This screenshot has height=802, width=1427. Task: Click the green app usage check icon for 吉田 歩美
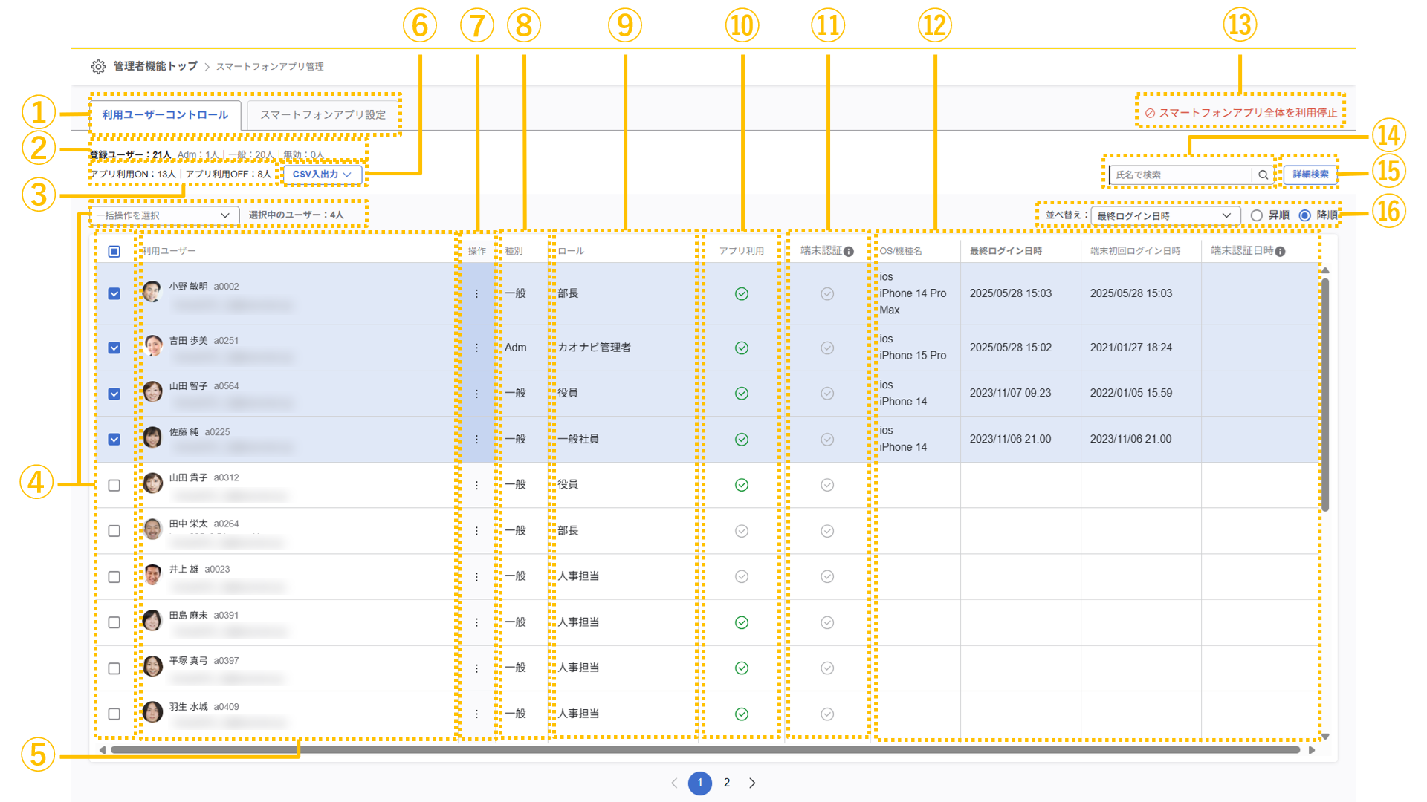pyautogui.click(x=741, y=348)
